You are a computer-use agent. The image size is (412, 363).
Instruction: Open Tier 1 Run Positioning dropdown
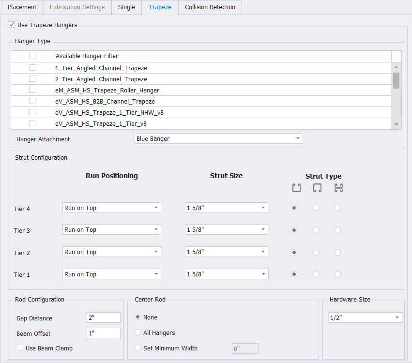(x=112, y=274)
